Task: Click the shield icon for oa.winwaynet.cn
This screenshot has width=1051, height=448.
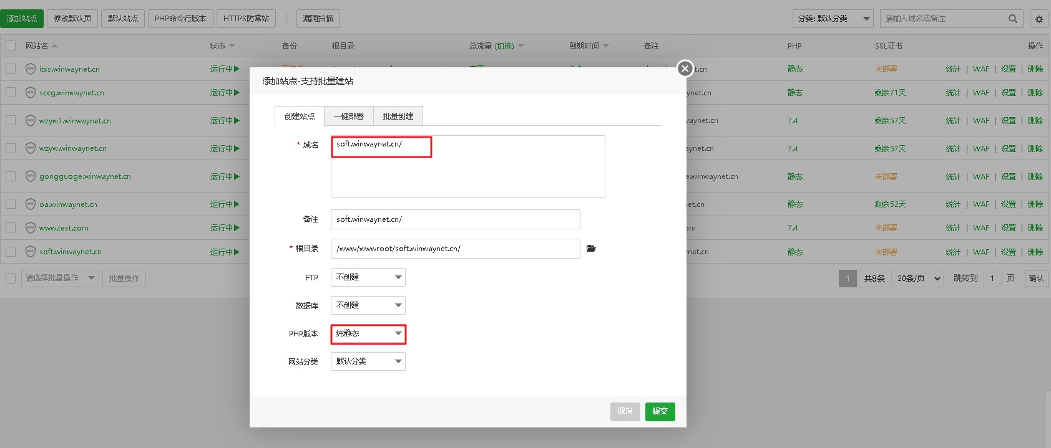Action: click(x=30, y=204)
